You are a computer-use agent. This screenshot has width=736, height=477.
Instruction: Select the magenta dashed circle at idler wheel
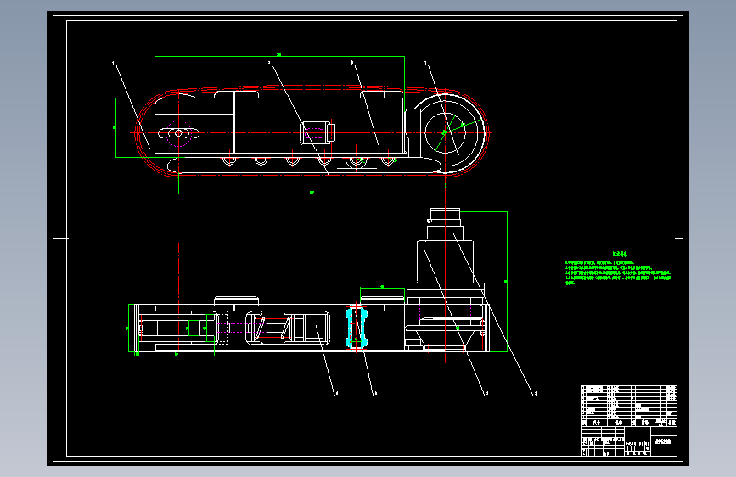click(x=178, y=133)
